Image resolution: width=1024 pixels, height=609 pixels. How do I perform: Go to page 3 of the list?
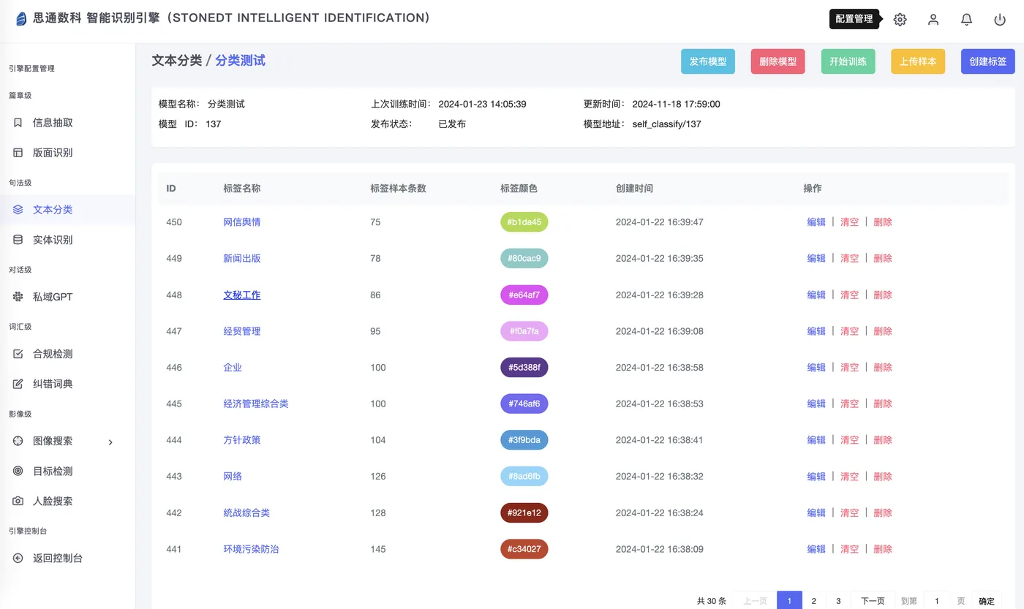click(838, 601)
